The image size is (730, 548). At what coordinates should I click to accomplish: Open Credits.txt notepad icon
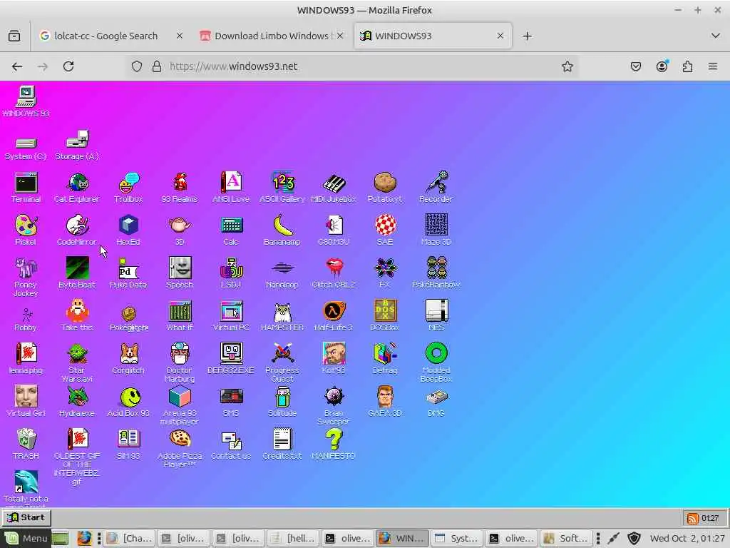tap(282, 445)
